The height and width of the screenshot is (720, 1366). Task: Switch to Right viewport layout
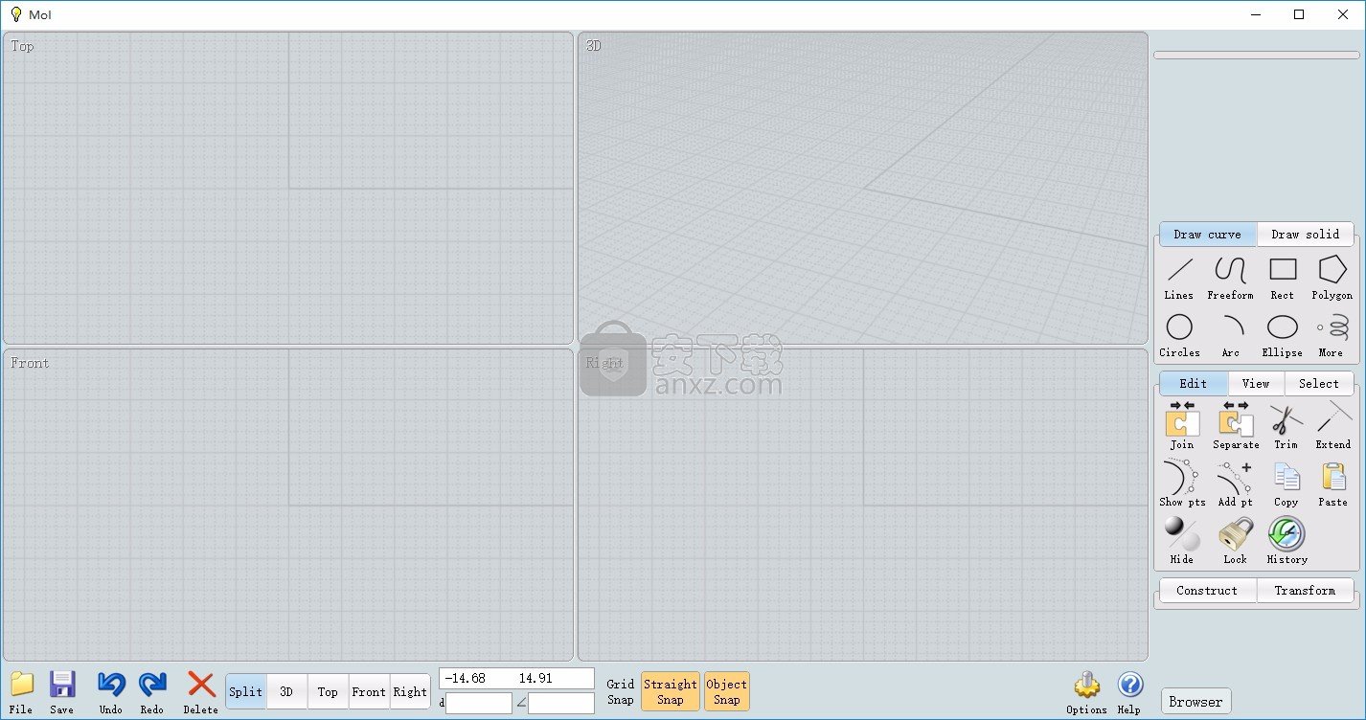[x=410, y=691]
